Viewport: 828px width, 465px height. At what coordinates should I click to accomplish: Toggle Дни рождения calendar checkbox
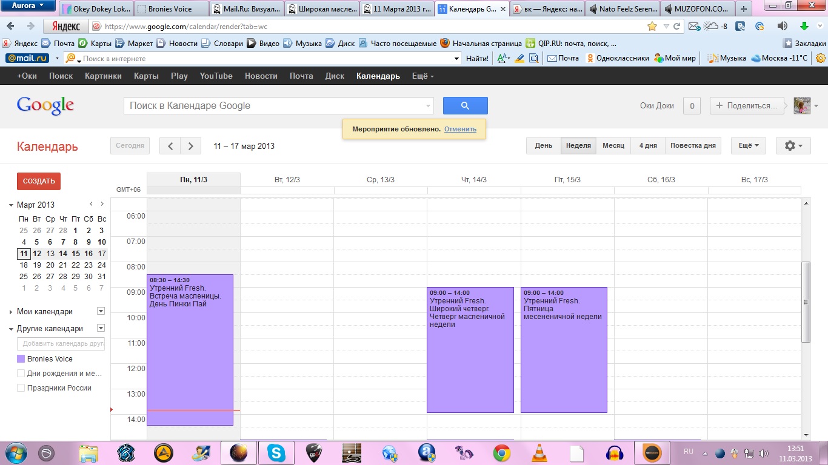21,374
